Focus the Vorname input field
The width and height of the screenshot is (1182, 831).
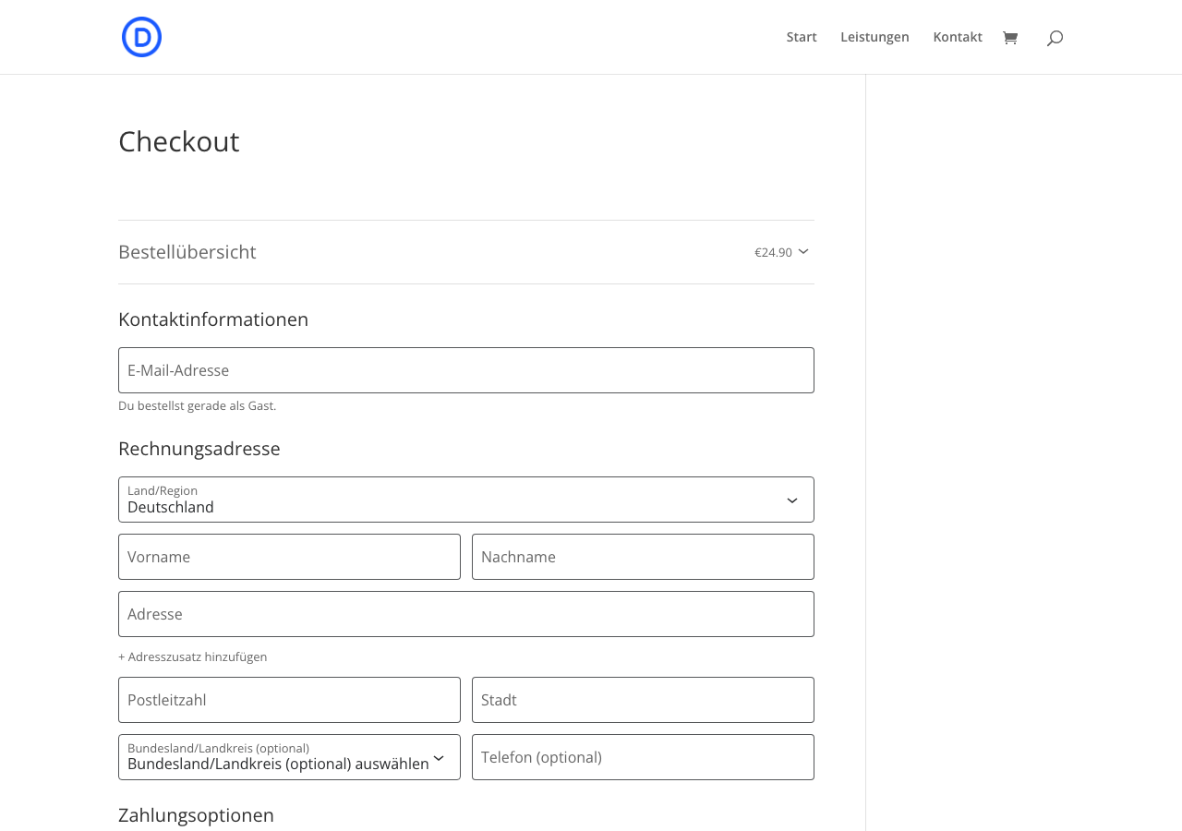point(289,557)
